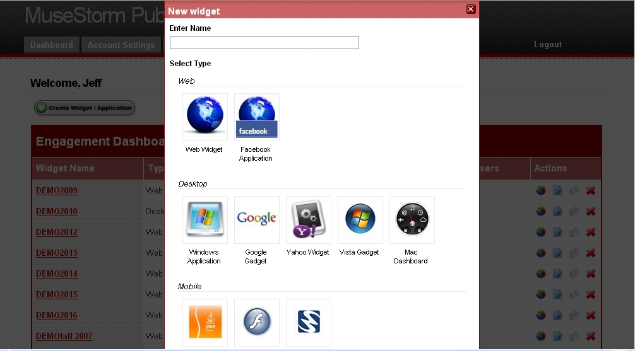The image size is (635, 351).
Task: Select the Flash mobile type icon
Action: 257,323
